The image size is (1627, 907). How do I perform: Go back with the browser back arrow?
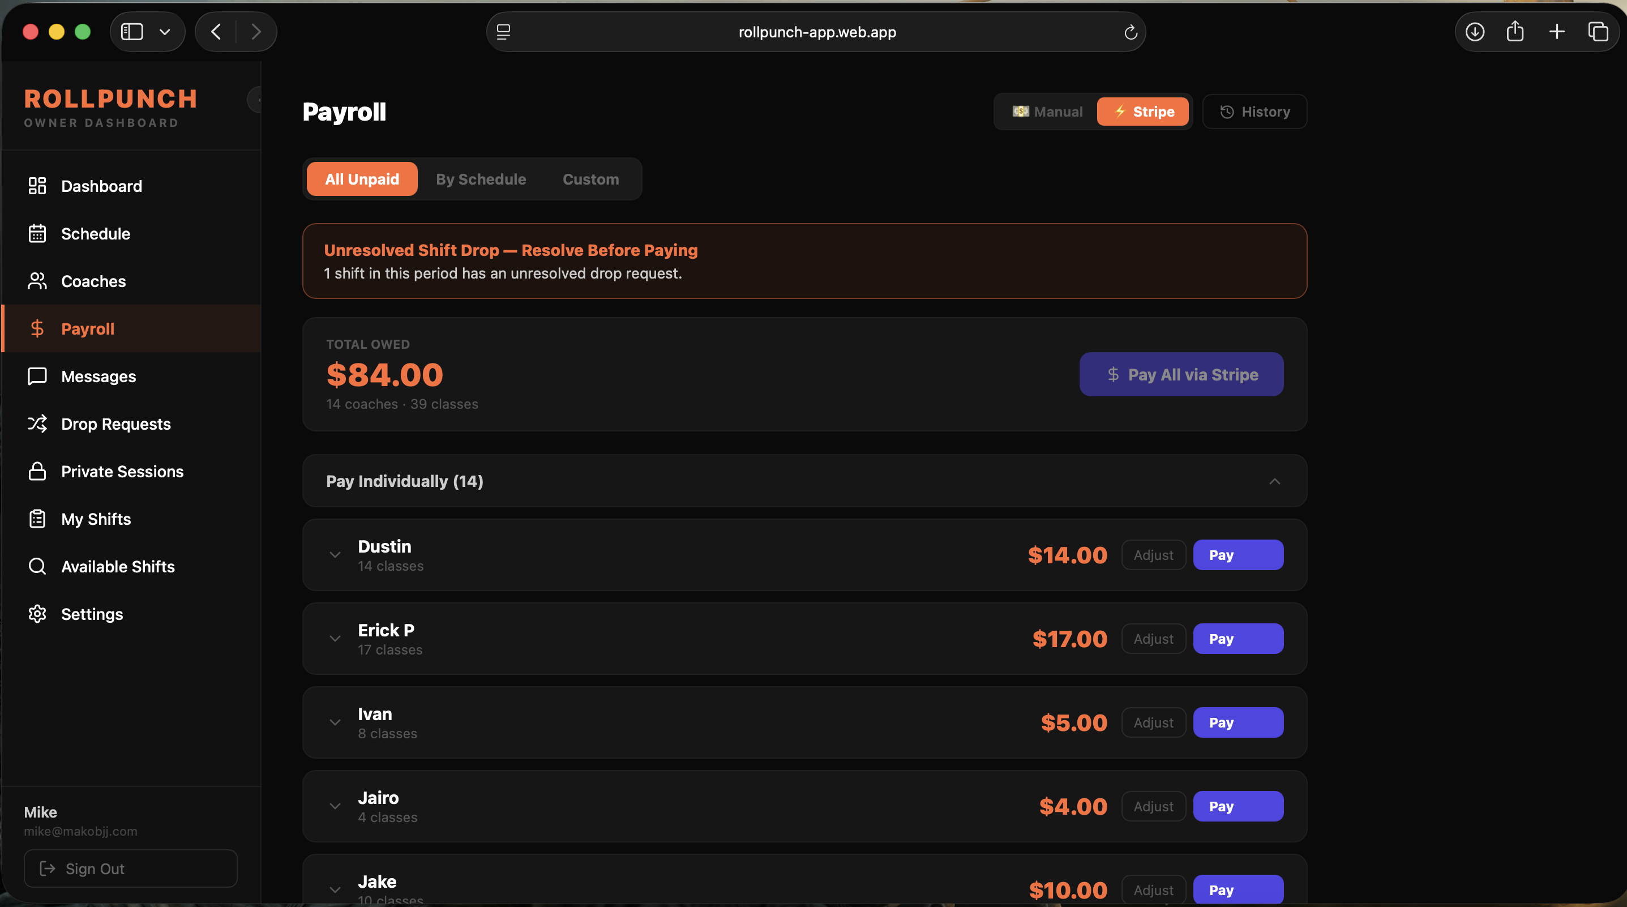point(216,32)
